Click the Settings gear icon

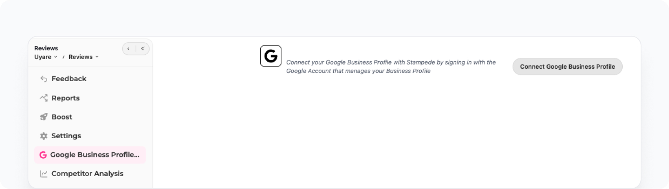click(44, 136)
